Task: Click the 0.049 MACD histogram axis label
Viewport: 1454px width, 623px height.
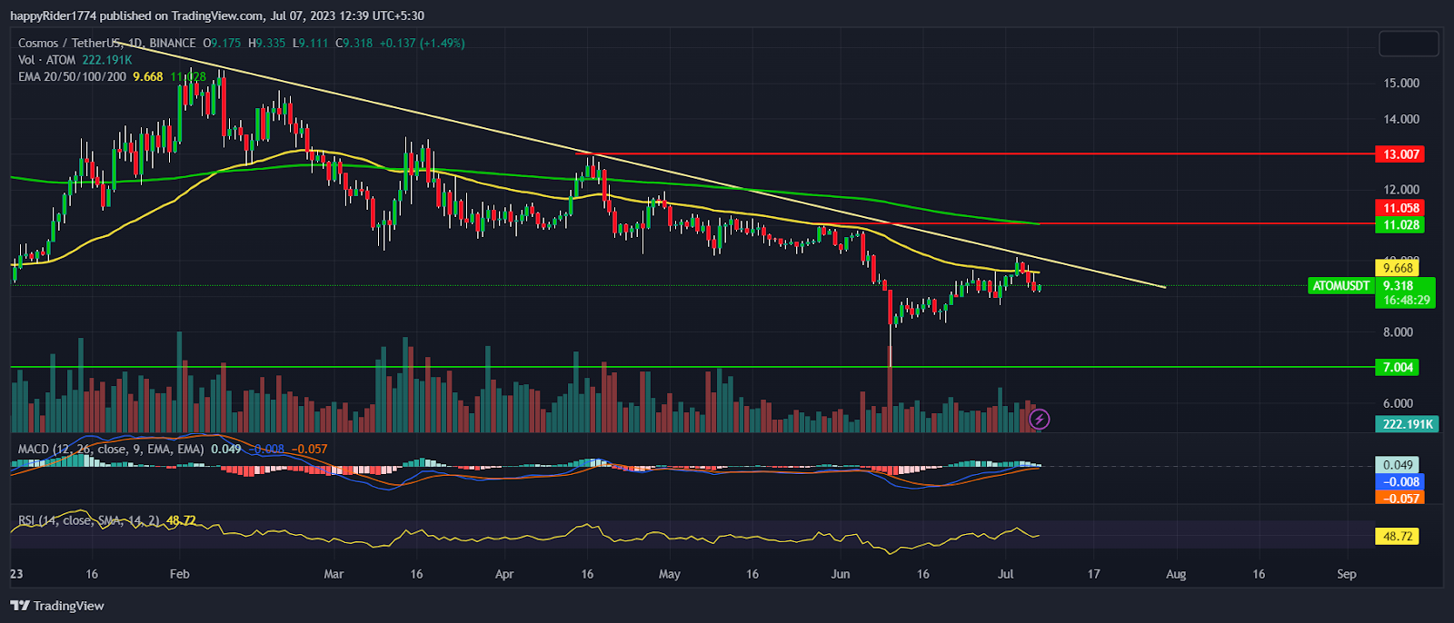Action: 1398,465
